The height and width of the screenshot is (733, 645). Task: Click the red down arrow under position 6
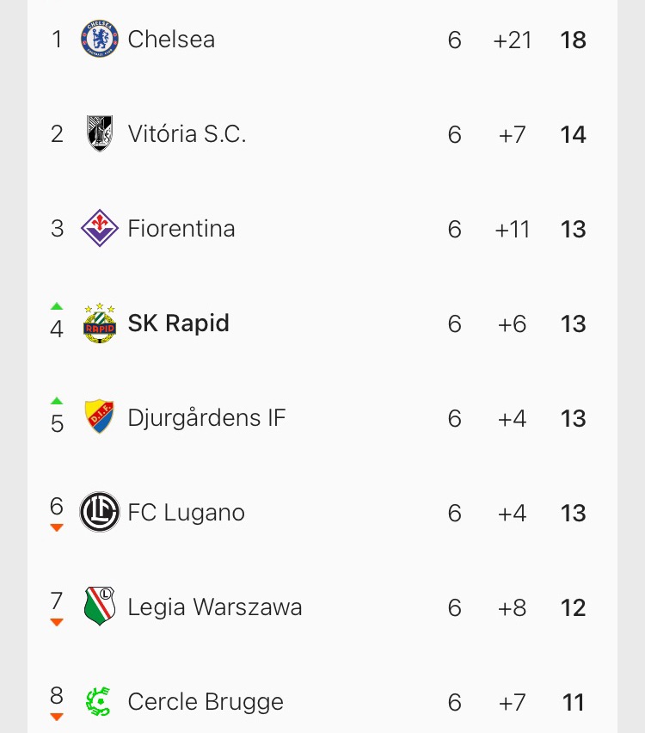(x=57, y=527)
